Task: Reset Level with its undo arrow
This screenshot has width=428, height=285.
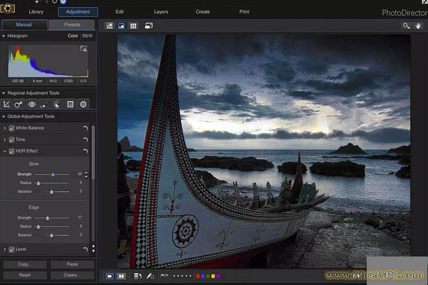Action: [86, 249]
